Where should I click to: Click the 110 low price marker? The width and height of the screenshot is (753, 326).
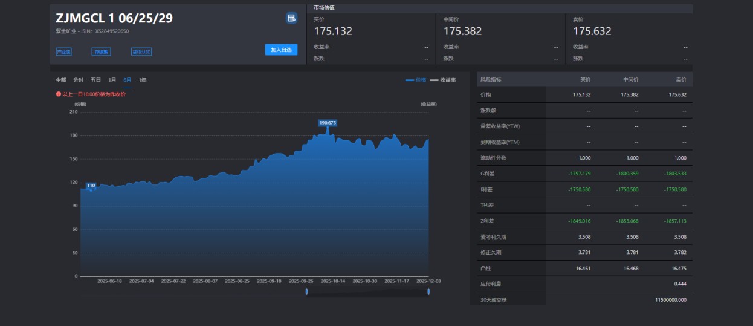click(x=91, y=186)
